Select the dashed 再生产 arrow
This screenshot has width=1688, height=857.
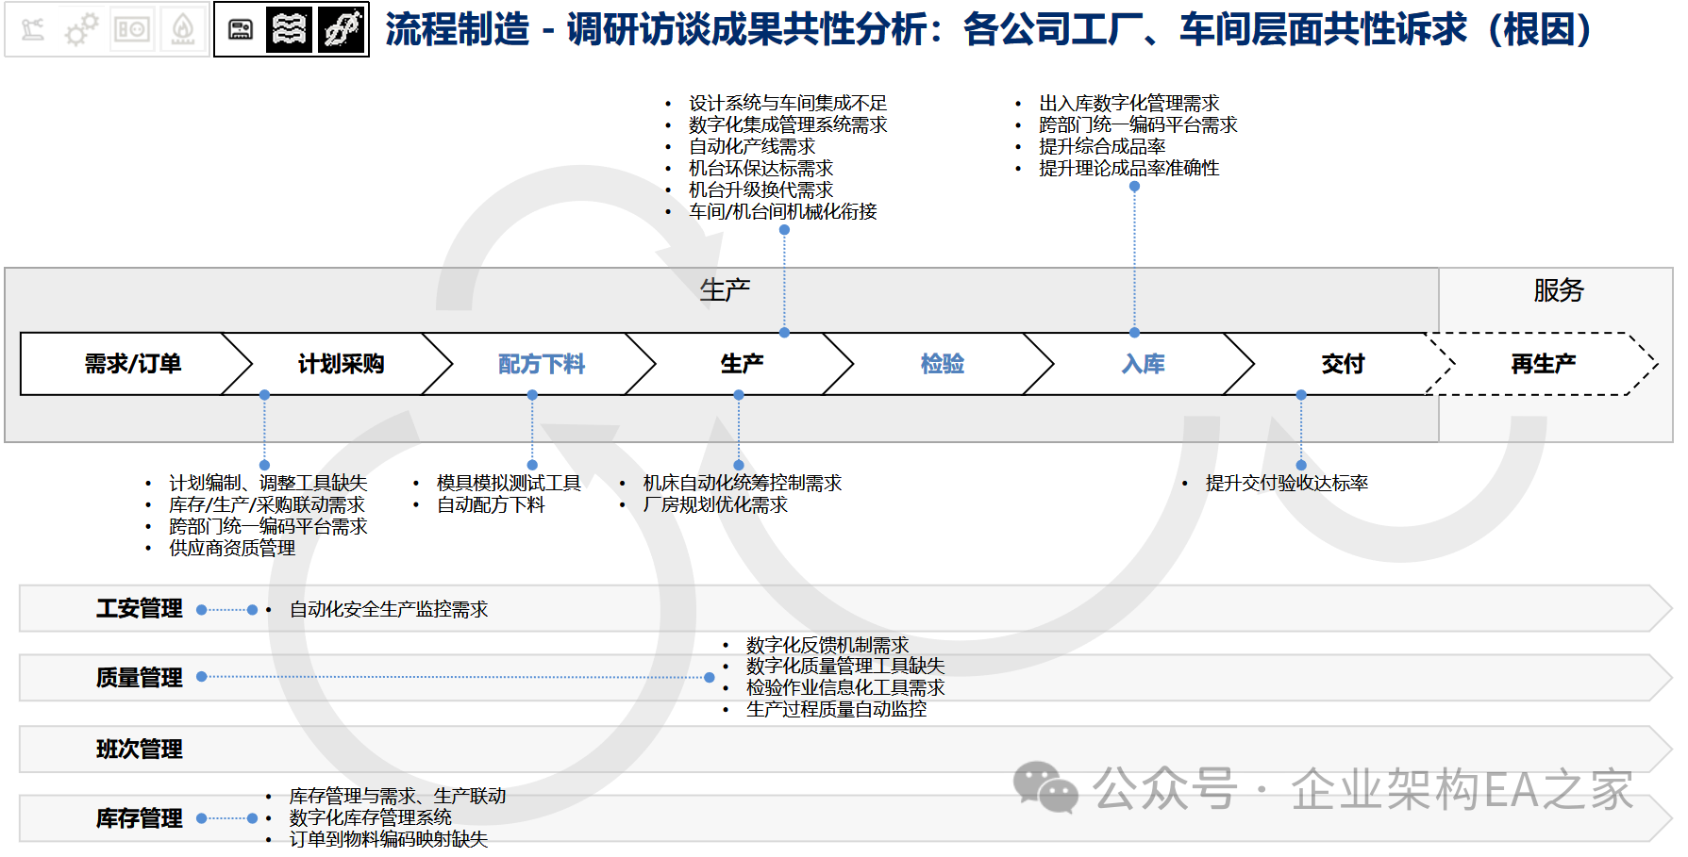(x=1543, y=364)
